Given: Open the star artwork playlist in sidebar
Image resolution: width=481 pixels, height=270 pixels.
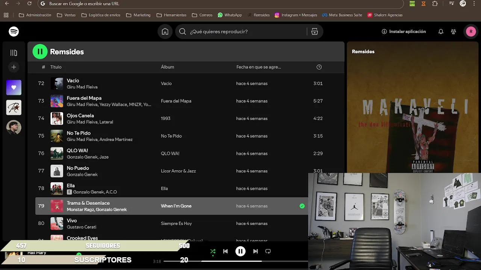Looking at the screenshot, I should (14, 108).
